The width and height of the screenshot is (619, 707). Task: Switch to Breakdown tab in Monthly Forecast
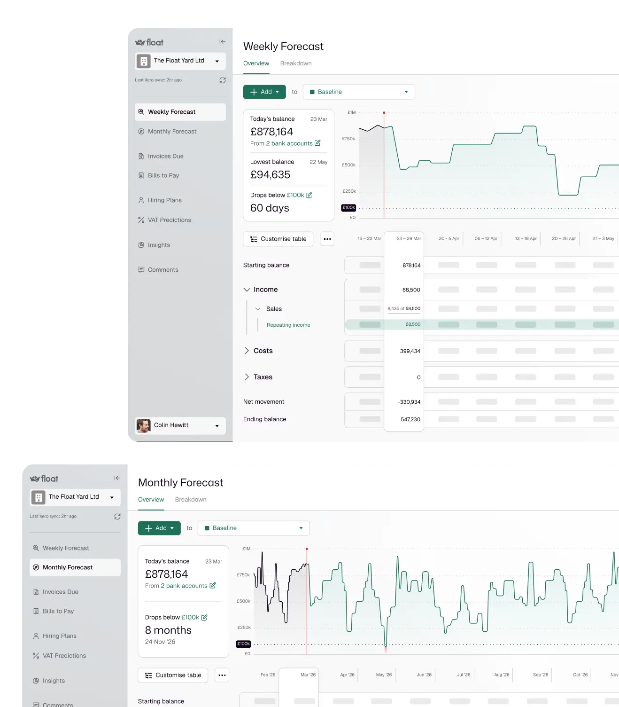191,500
